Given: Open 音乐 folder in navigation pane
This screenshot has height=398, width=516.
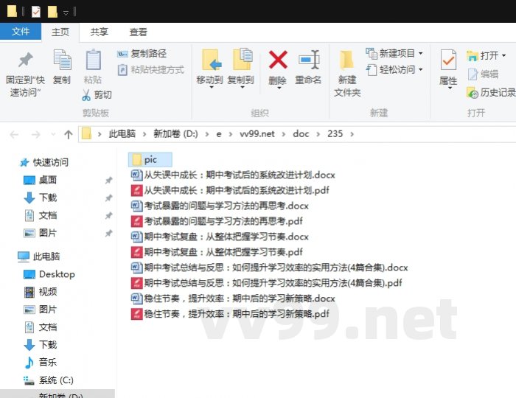Looking at the screenshot, I should [x=40, y=363].
